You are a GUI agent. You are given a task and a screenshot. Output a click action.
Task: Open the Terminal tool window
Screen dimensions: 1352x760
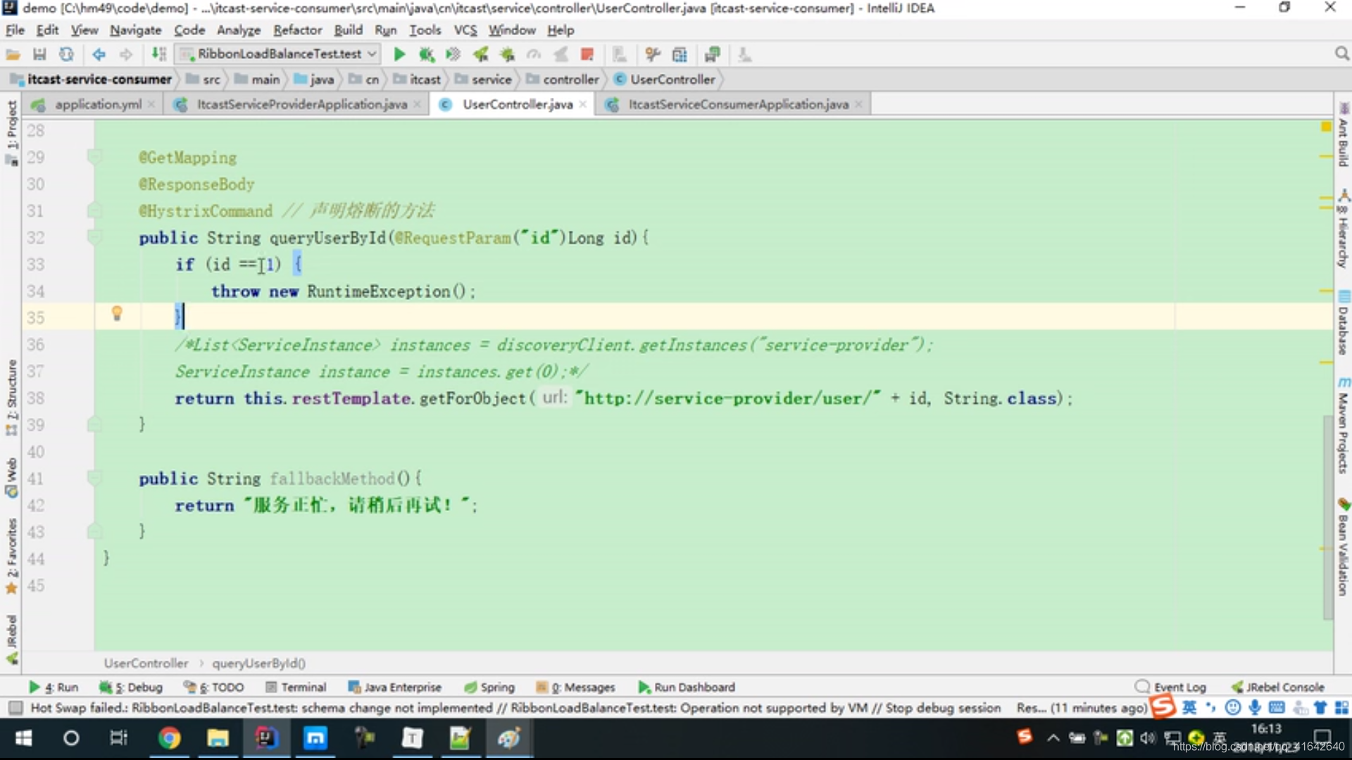(x=296, y=687)
